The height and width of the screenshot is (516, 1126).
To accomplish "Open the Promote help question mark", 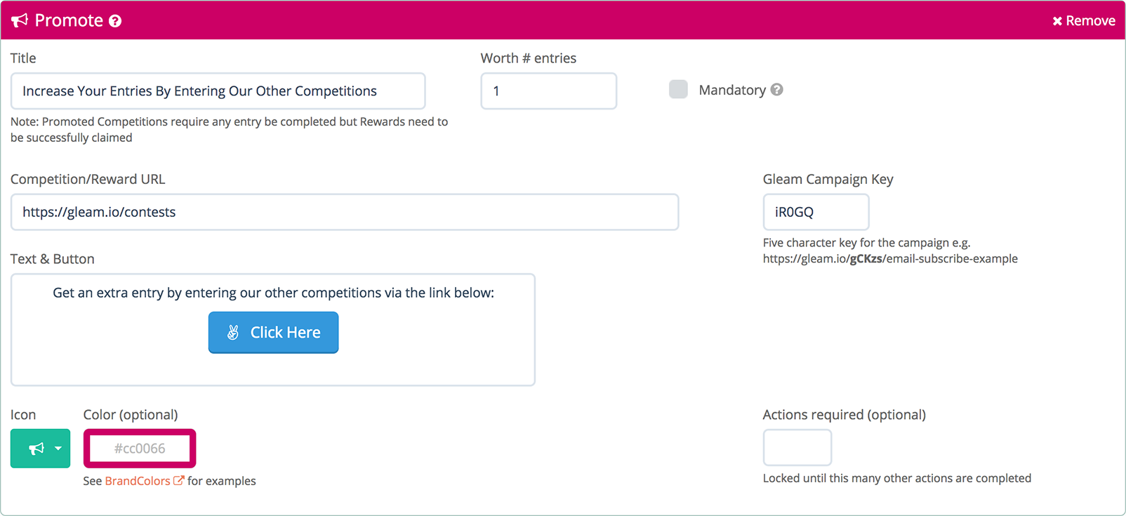I will [115, 21].
